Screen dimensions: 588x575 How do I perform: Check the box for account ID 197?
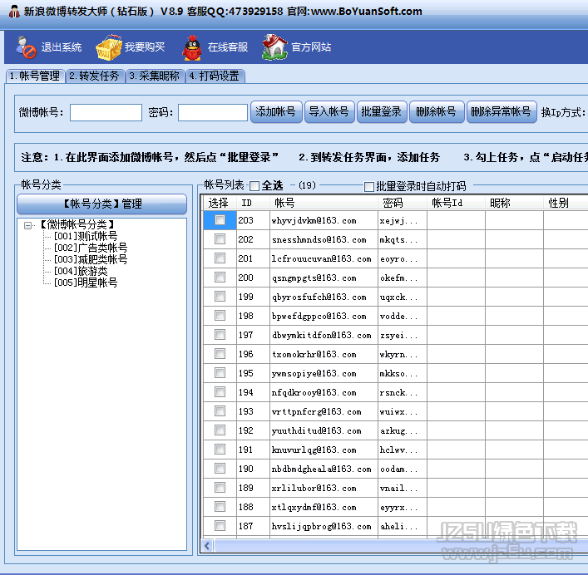tap(220, 335)
